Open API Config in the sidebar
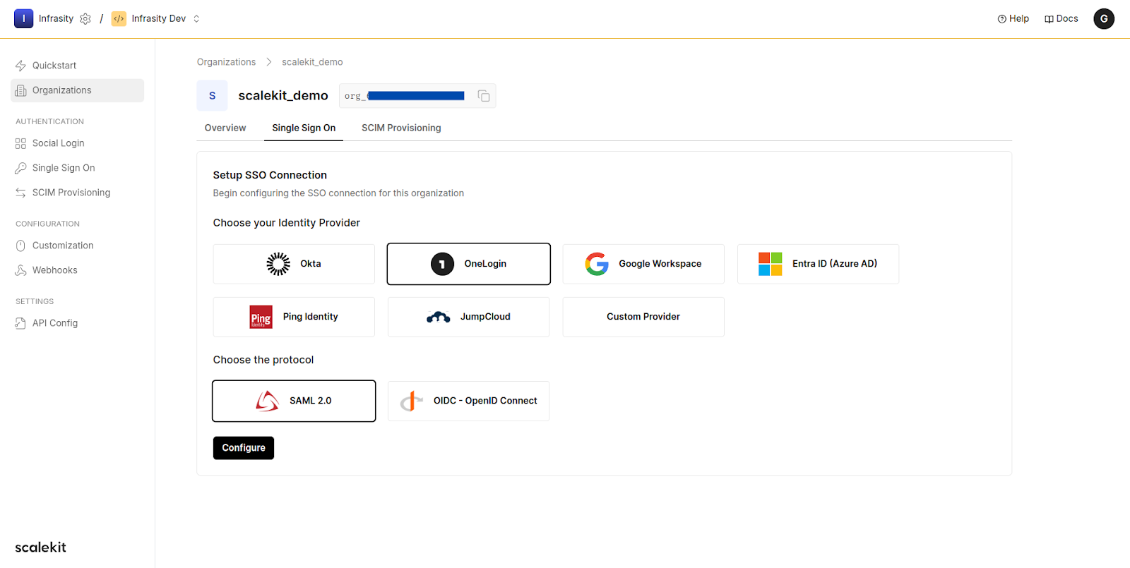This screenshot has height=568, width=1130. pyautogui.click(x=78, y=323)
